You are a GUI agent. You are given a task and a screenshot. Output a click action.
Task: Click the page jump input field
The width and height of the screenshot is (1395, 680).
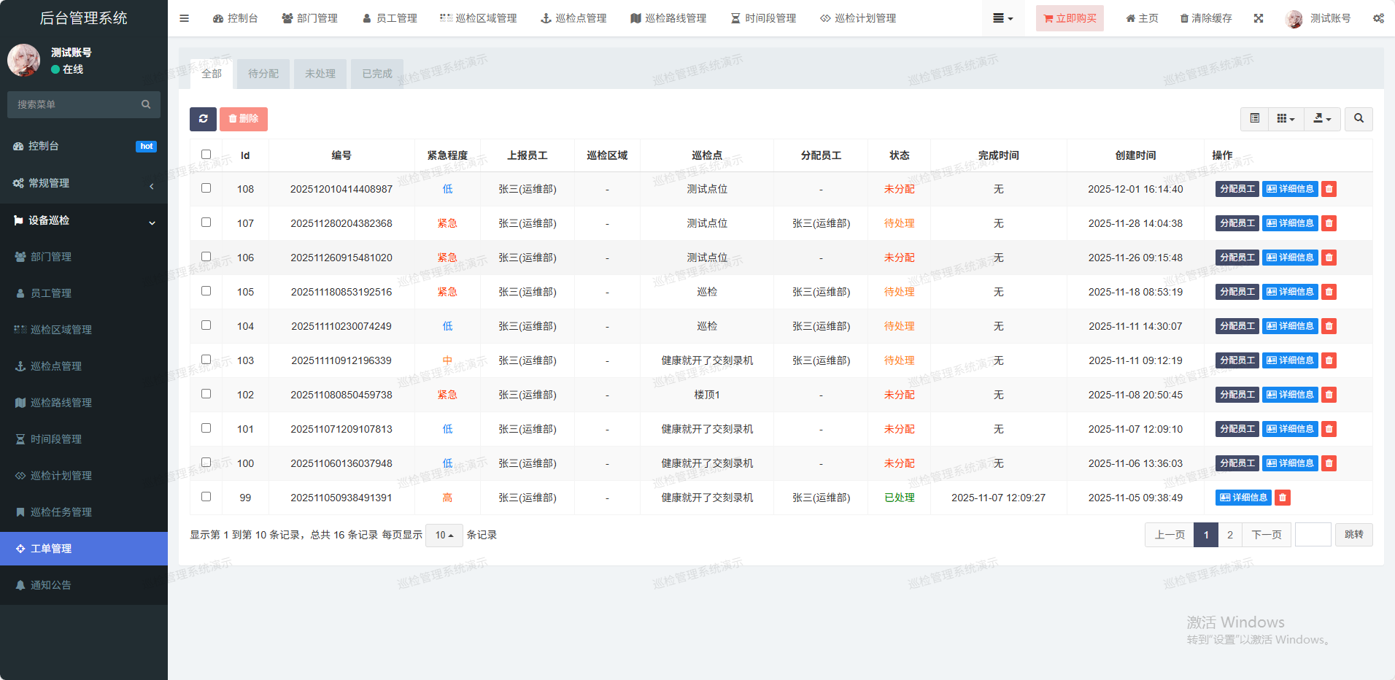[x=1313, y=535]
